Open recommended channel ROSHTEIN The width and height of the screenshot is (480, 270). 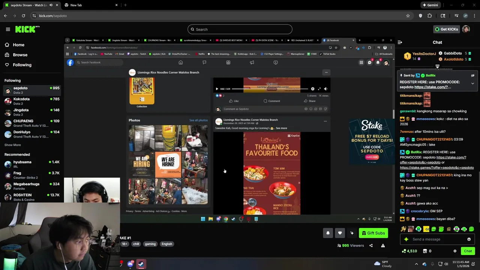[x=32, y=197]
